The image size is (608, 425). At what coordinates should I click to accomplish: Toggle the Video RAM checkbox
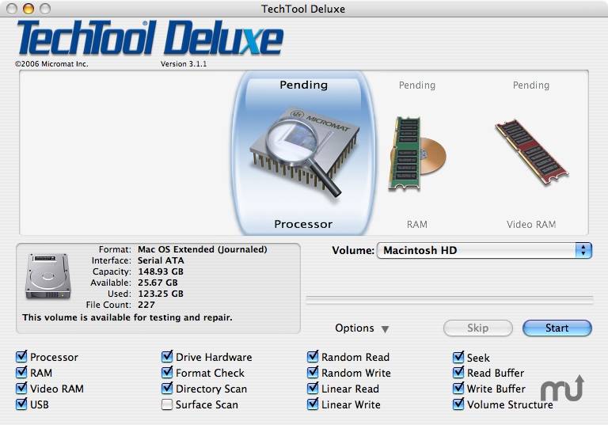click(21, 388)
